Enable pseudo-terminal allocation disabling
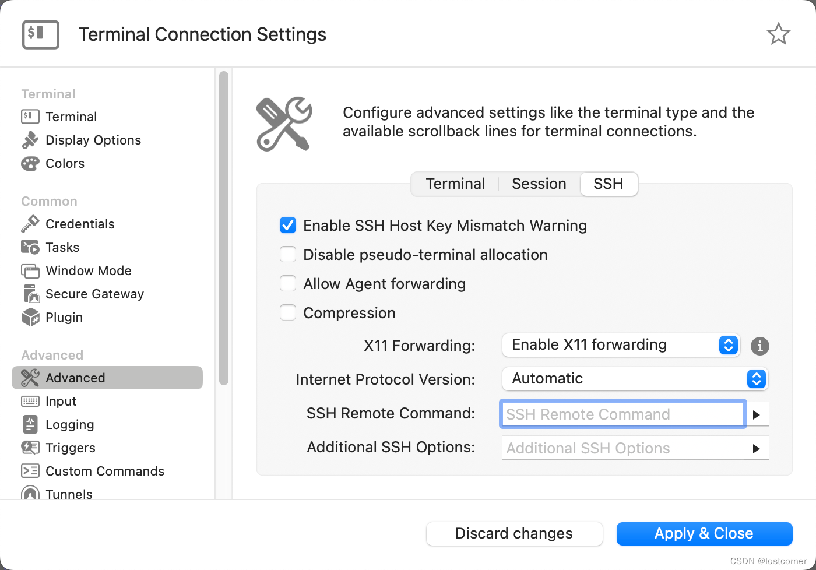 288,254
